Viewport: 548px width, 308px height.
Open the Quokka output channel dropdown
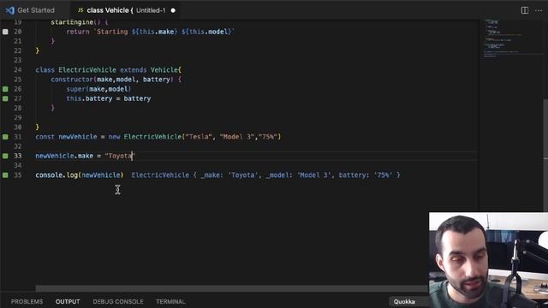[x=409, y=301]
